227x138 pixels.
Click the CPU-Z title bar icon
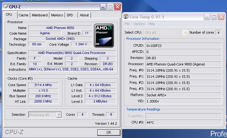pyautogui.click(x=6, y=6)
